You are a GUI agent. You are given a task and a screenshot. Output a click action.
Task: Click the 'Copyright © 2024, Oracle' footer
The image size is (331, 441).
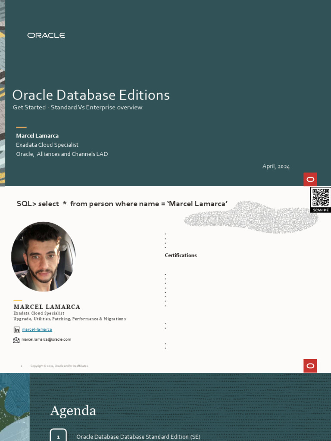(59, 366)
